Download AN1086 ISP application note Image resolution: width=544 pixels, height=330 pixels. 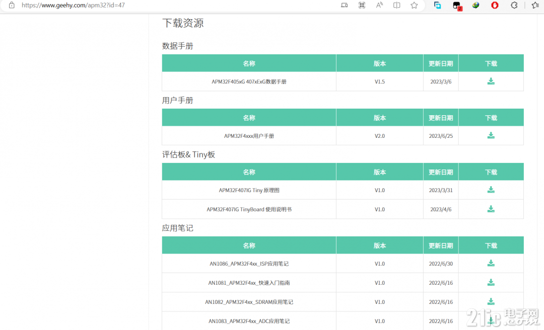[491, 263]
